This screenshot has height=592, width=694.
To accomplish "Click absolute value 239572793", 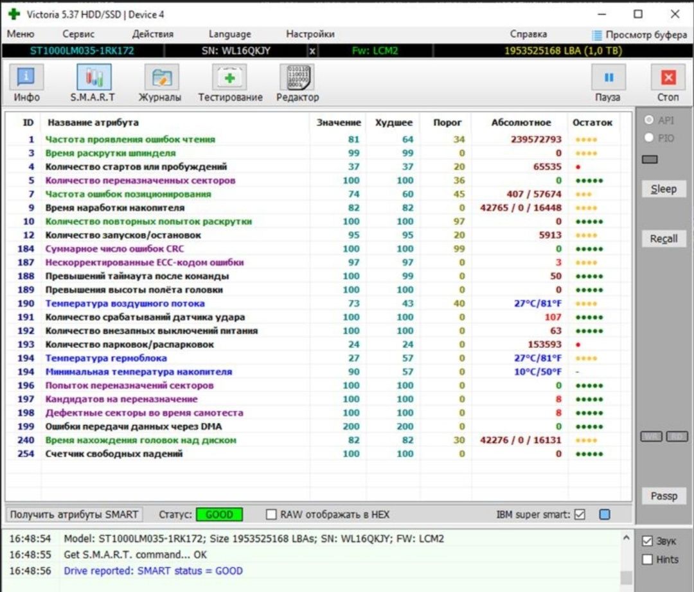I will [536, 139].
